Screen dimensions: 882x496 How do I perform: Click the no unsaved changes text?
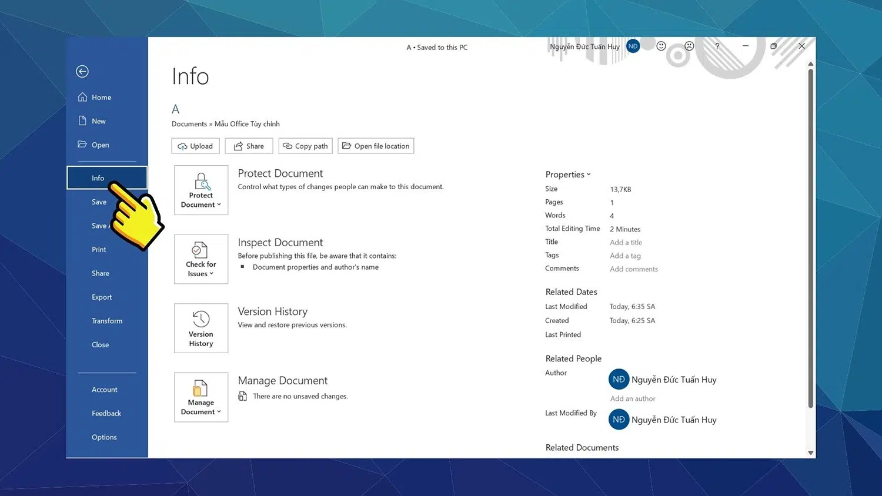click(x=300, y=397)
